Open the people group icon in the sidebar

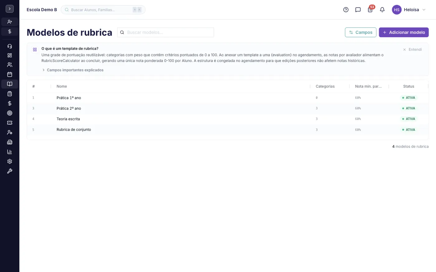click(x=10, y=65)
